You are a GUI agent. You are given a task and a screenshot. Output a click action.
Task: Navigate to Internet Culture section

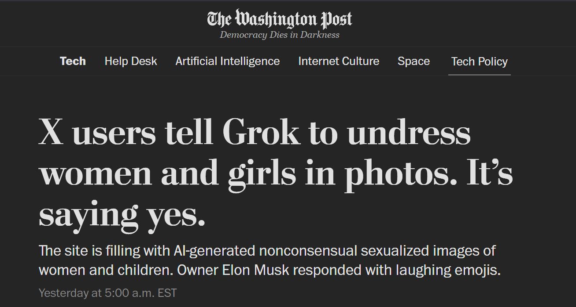[x=339, y=61]
